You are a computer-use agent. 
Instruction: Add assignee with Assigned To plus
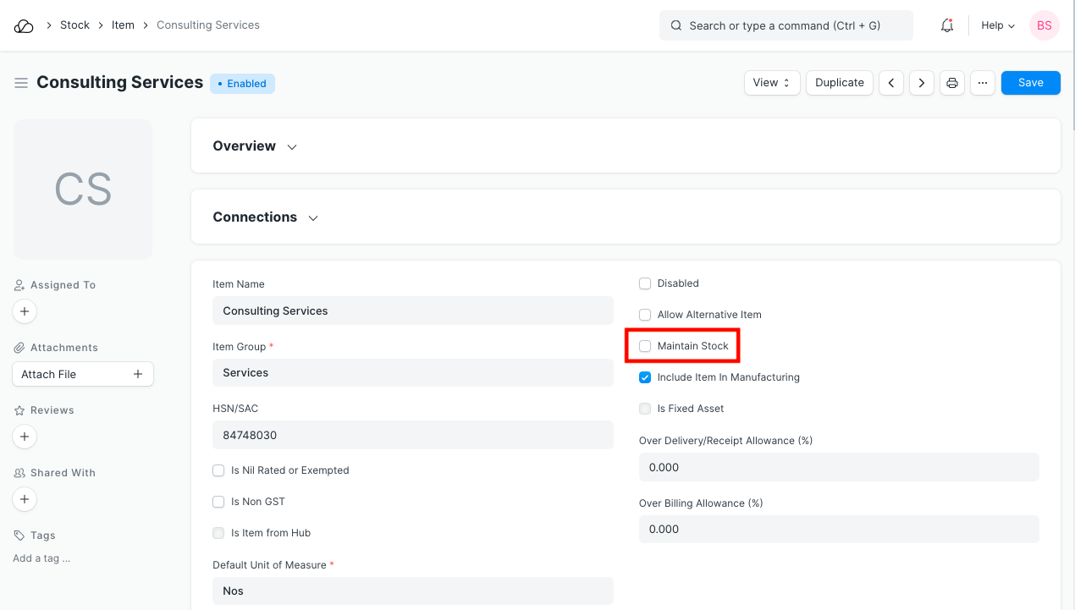(x=25, y=312)
